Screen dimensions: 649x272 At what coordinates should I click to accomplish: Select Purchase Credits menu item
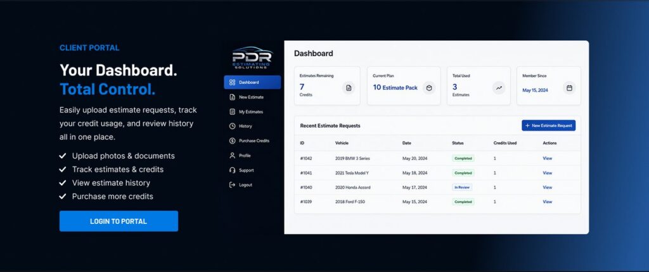252,141
